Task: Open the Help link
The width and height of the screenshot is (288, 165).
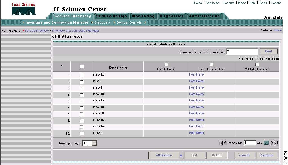Action: 252,3
